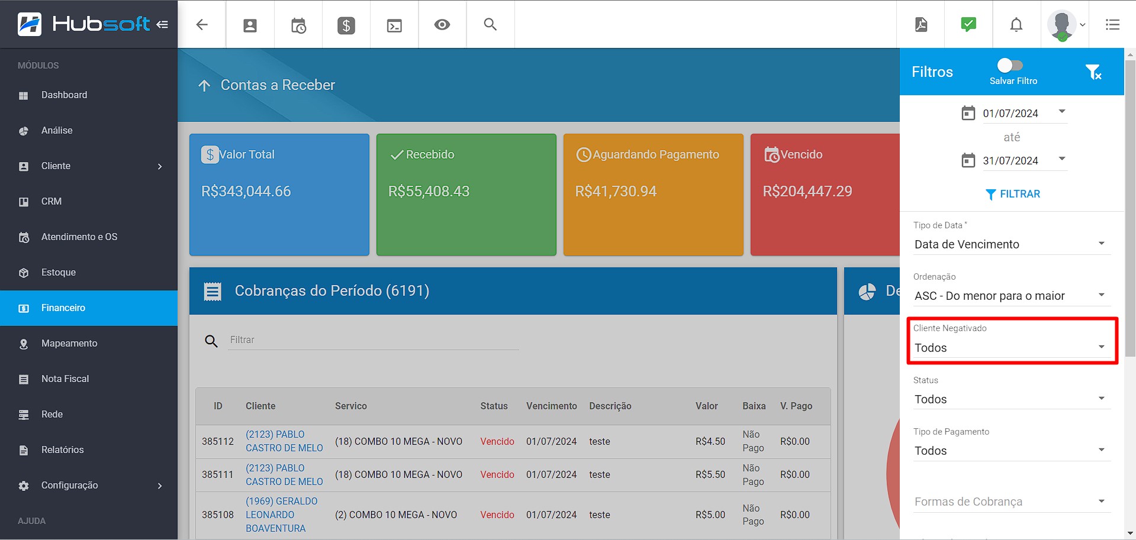Open Ordenação dropdown
The height and width of the screenshot is (540, 1136).
1011,296
